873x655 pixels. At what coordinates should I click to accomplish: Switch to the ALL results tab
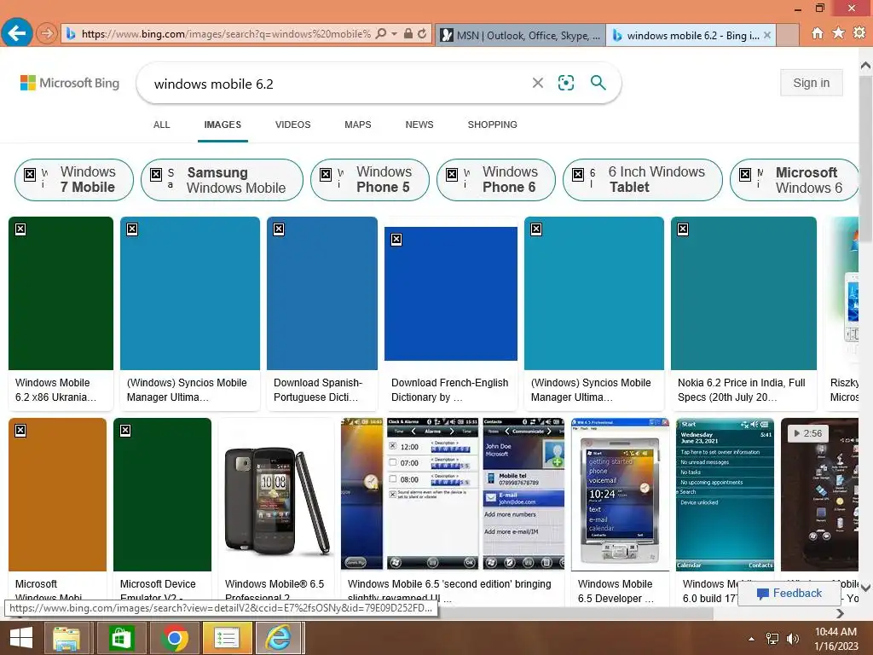161,125
